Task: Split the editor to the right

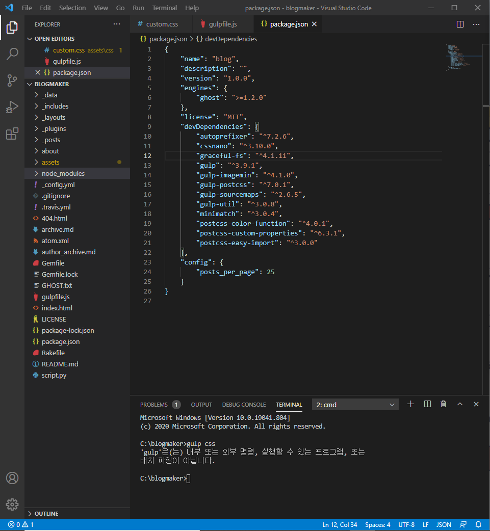Action: tap(460, 24)
